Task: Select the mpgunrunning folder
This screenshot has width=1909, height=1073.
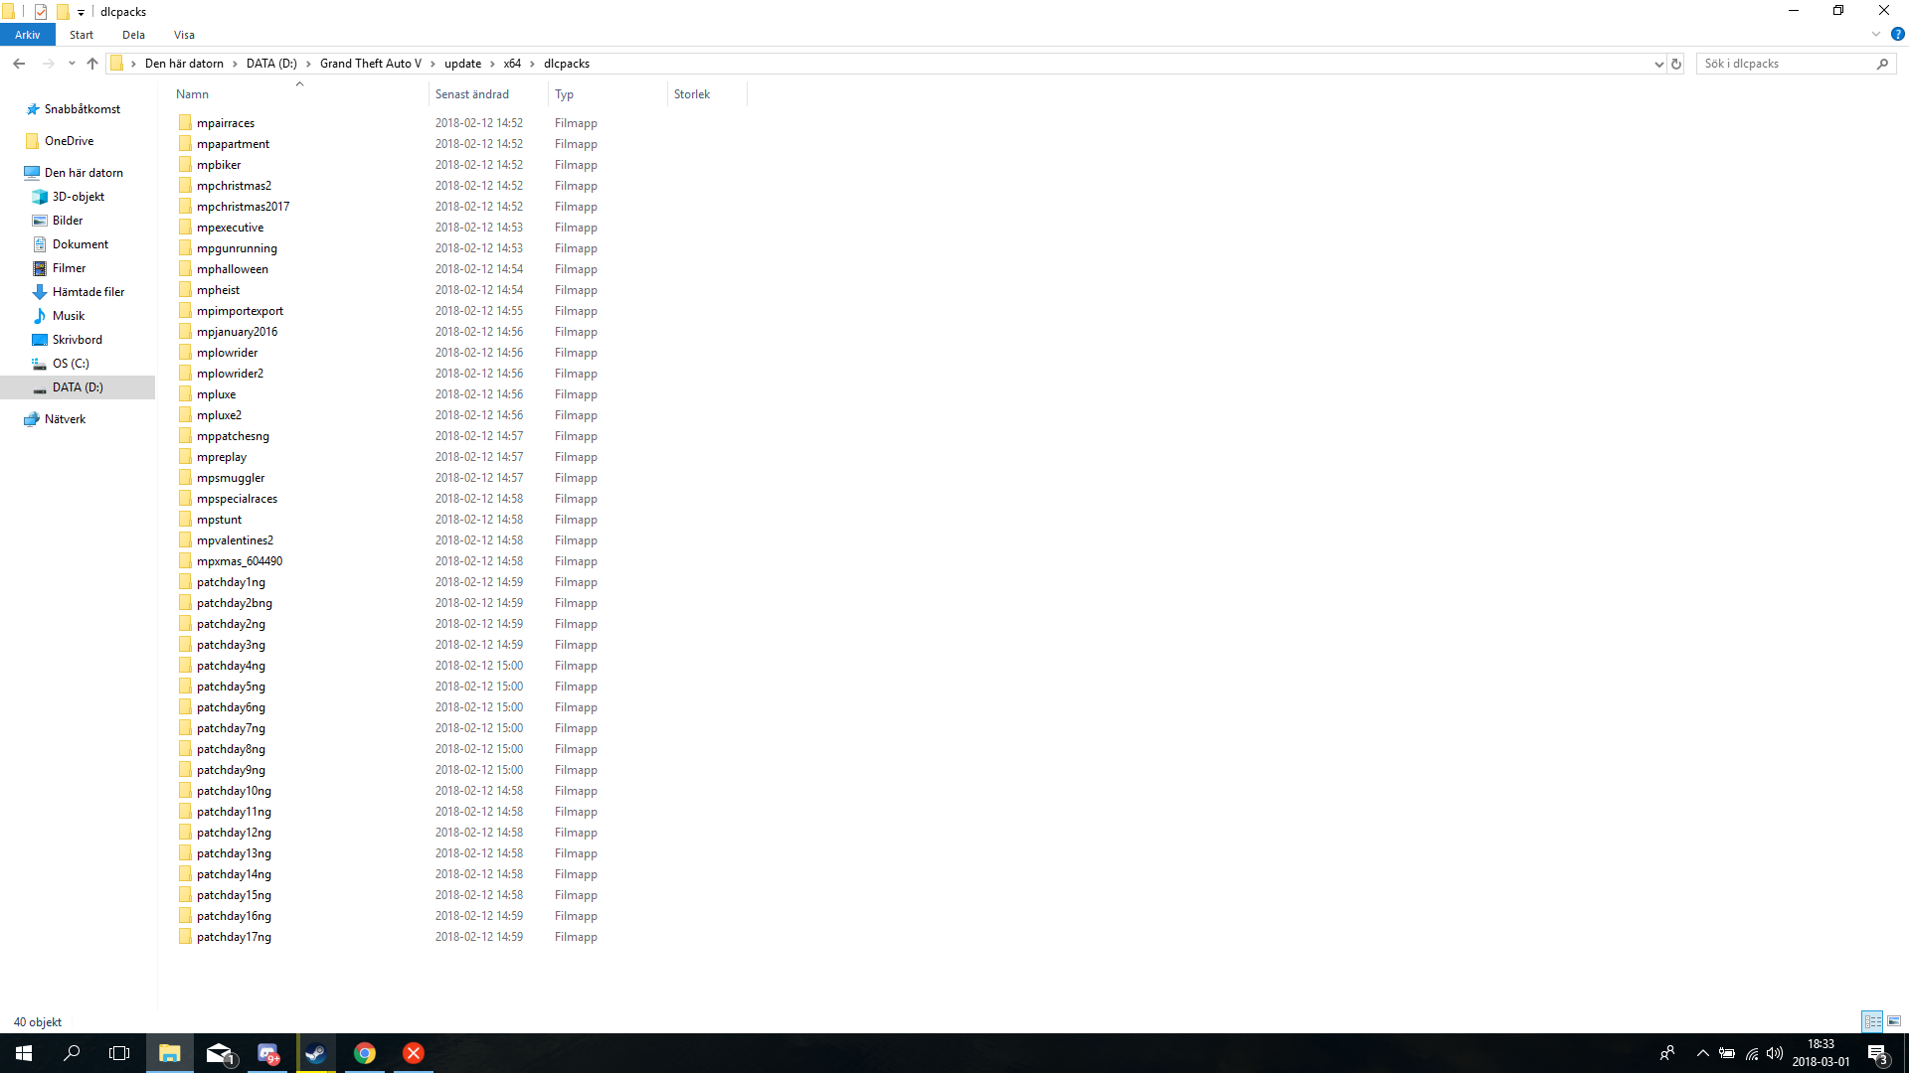Action: pyautogui.click(x=237, y=248)
